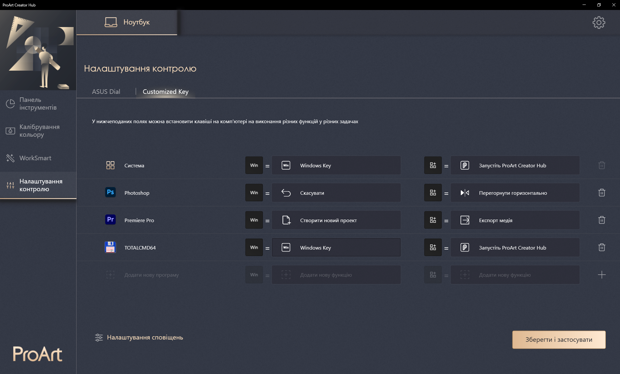Delete the Photoshop key mapping row

tap(602, 193)
